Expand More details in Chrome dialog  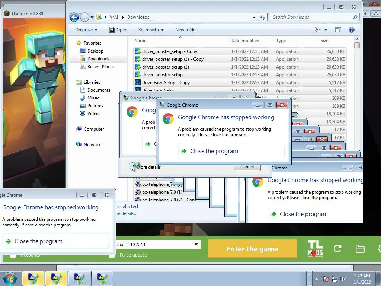(145, 167)
